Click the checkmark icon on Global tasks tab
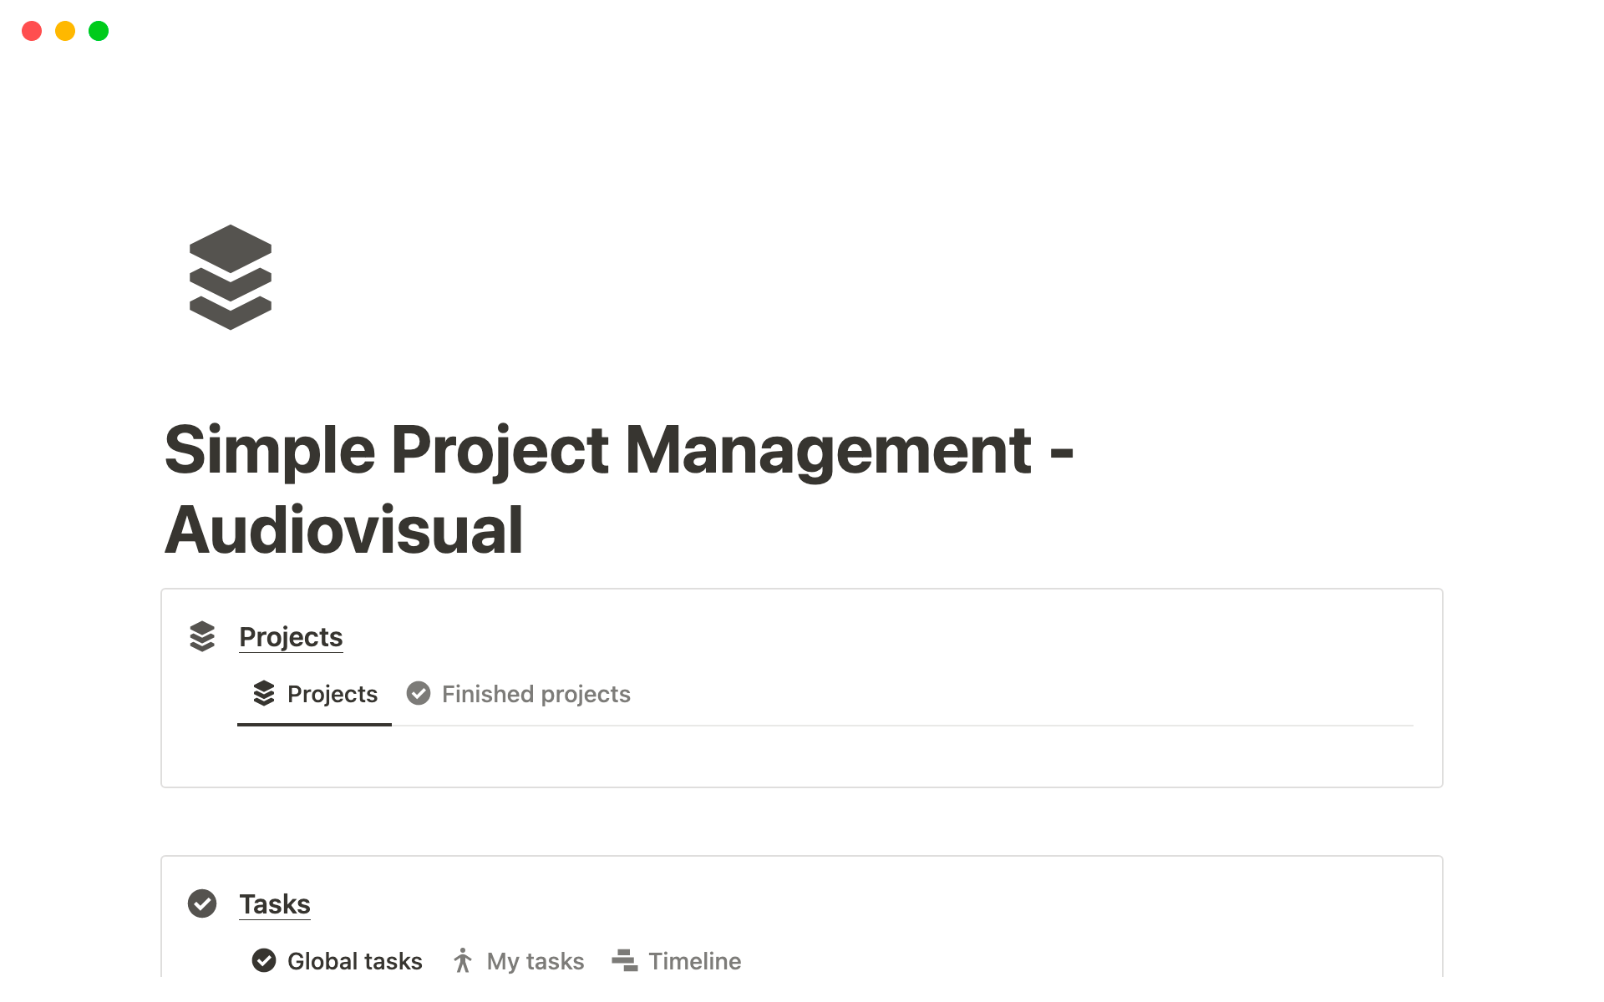 coord(264,960)
